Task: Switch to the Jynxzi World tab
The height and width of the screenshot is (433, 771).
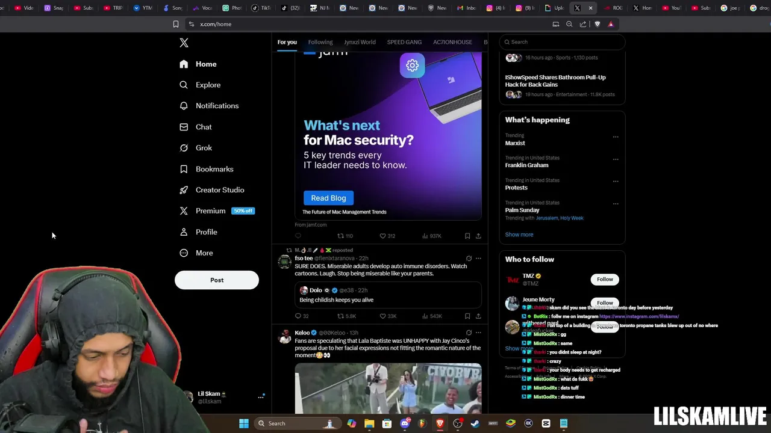Action: [x=360, y=42]
